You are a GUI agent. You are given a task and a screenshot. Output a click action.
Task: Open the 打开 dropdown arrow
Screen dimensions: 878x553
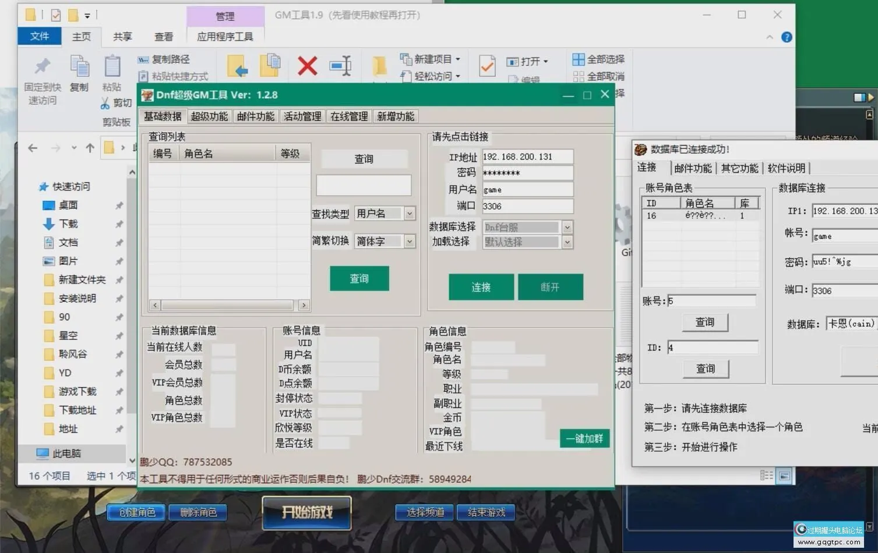point(545,62)
